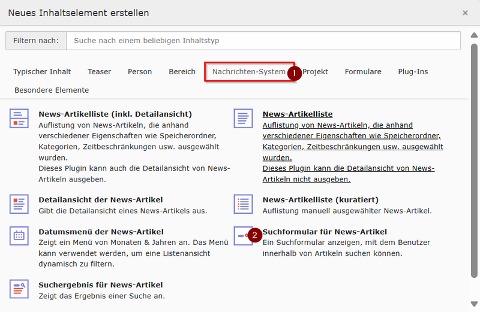Choose the underlined News-Artikelliste title link
This screenshot has height=312, width=480.
click(298, 114)
